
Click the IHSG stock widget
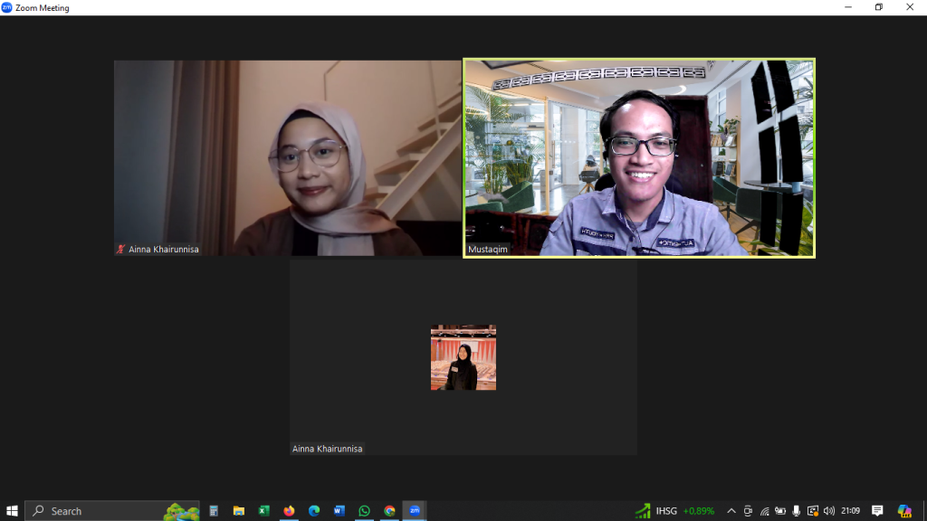coord(674,511)
